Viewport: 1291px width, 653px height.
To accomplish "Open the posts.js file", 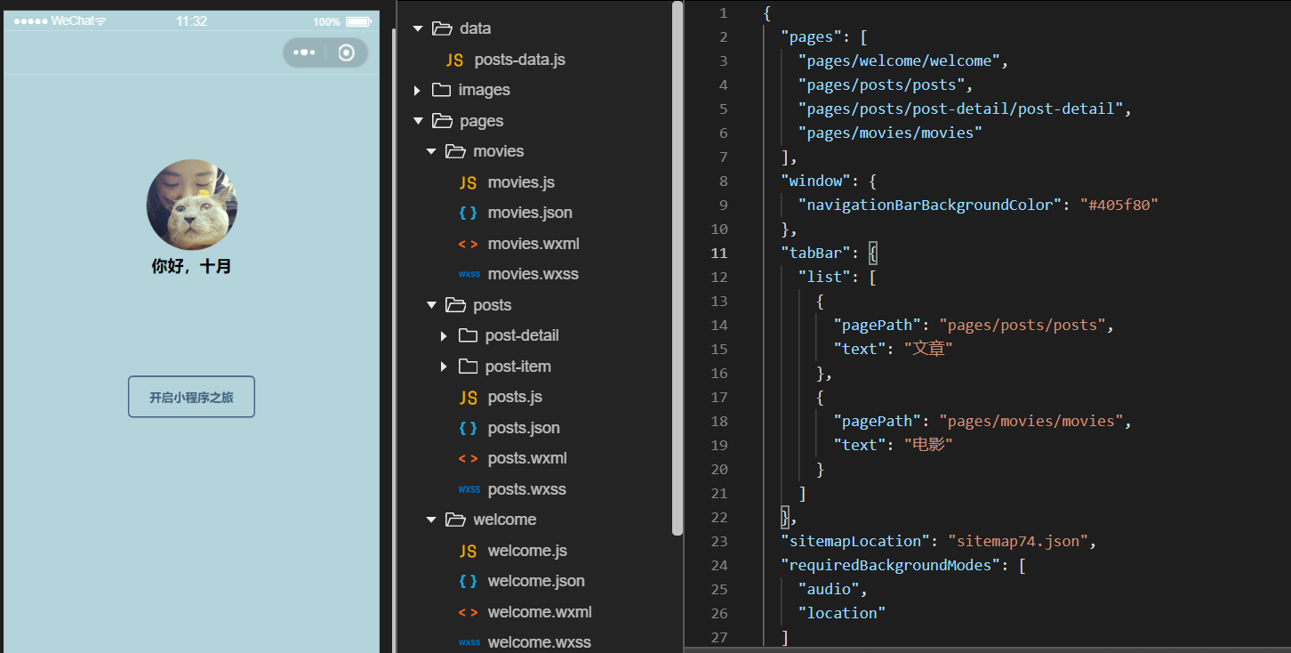I will click(x=515, y=397).
